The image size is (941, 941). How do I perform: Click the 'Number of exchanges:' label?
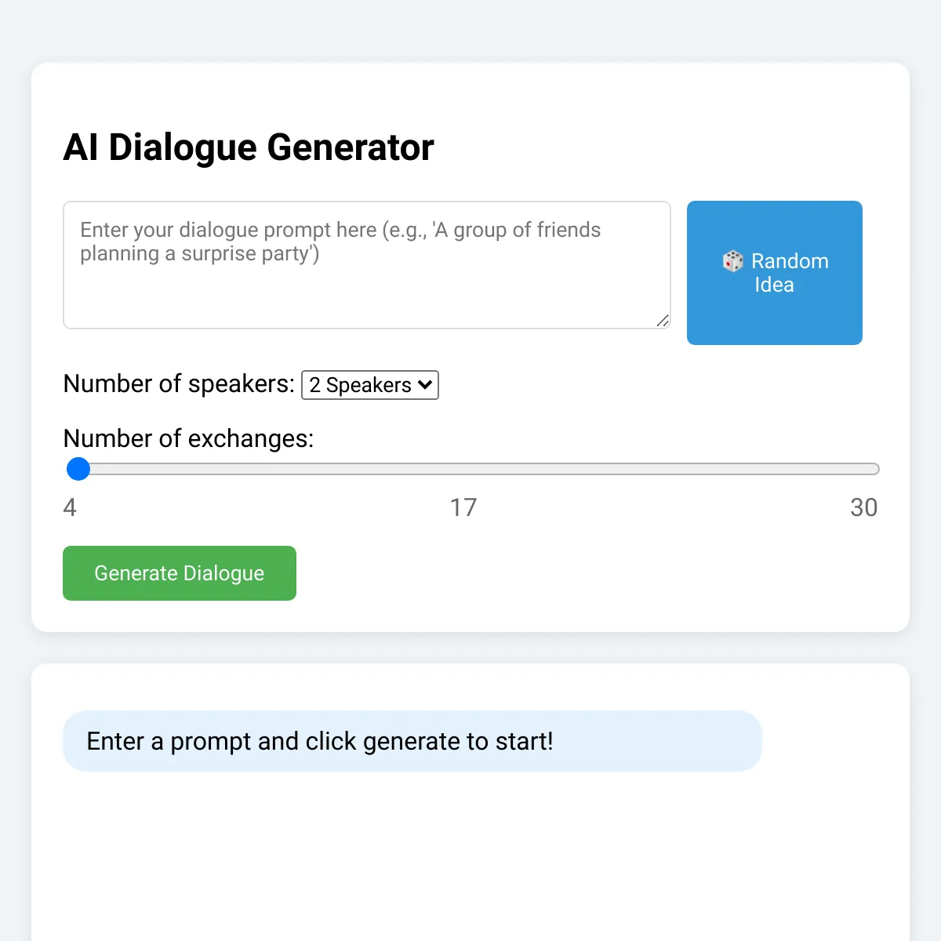pyautogui.click(x=188, y=438)
